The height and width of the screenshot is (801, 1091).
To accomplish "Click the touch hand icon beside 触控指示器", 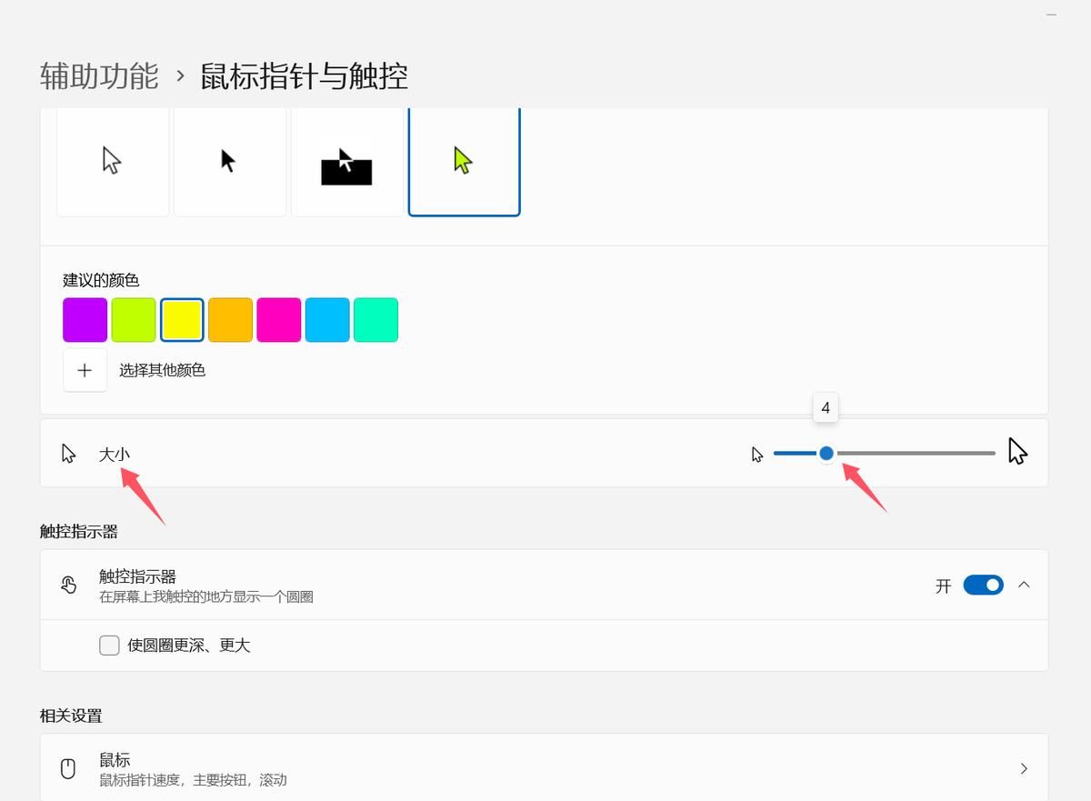I will click(69, 585).
